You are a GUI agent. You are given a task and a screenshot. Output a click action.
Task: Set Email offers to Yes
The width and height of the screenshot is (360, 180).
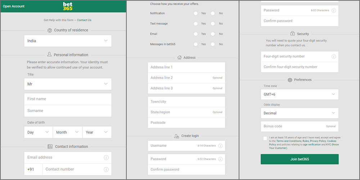195,34
